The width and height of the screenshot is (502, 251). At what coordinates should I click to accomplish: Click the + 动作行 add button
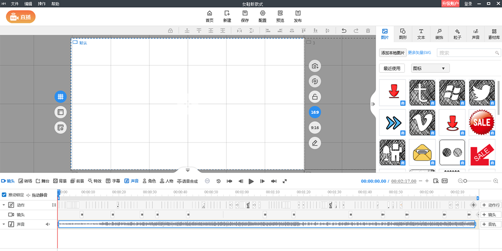(x=491, y=205)
